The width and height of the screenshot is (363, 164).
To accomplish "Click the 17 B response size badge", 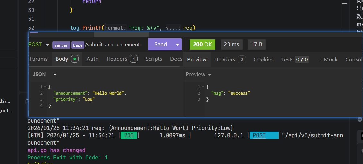I will (x=256, y=44).
